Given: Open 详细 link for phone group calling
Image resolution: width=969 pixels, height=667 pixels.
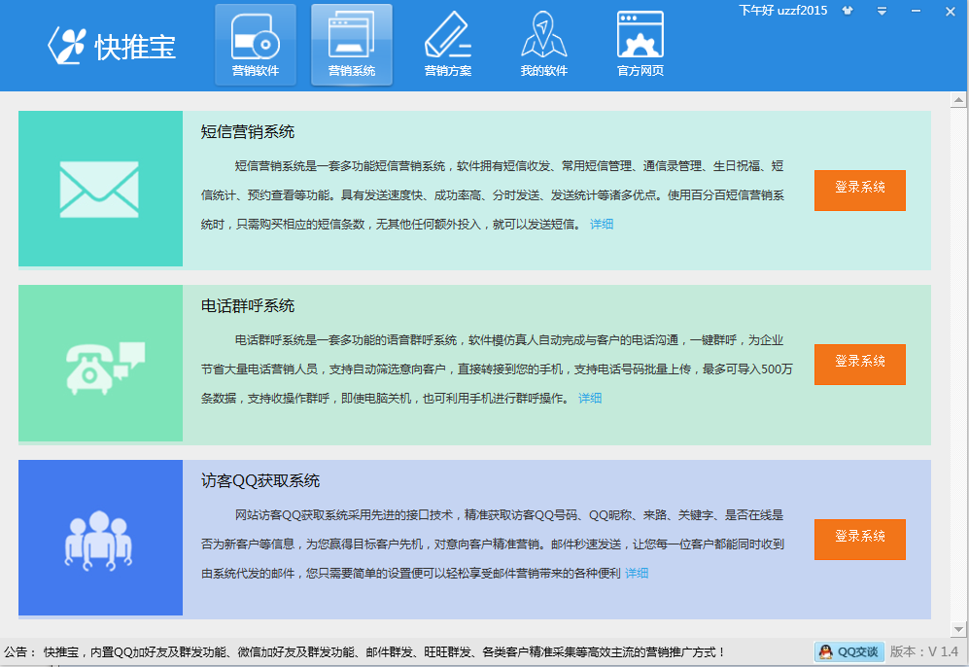Looking at the screenshot, I should [x=590, y=399].
